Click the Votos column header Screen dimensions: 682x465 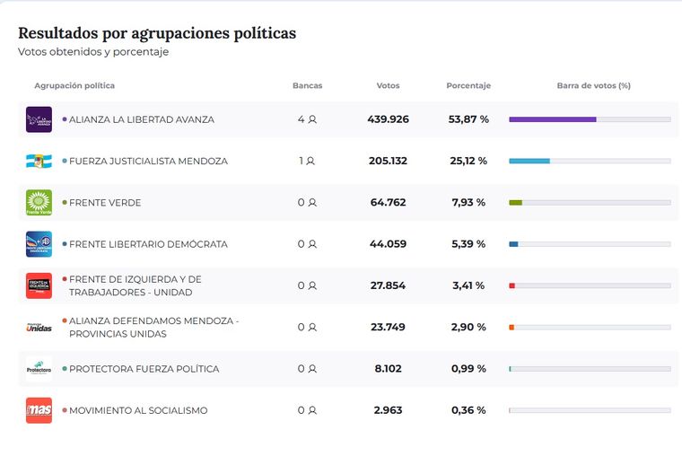[388, 86]
